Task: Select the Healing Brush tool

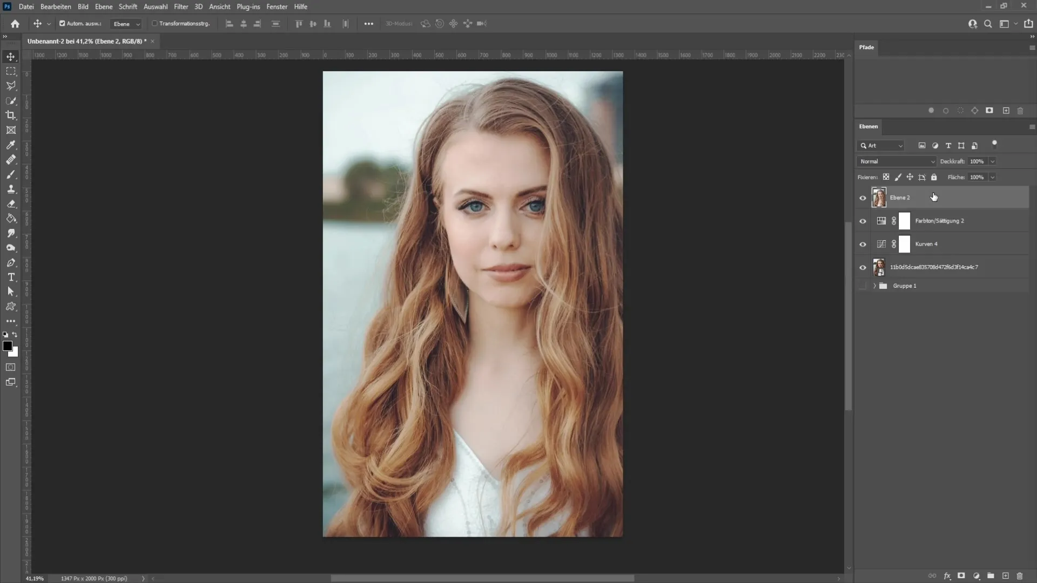Action: [11, 160]
